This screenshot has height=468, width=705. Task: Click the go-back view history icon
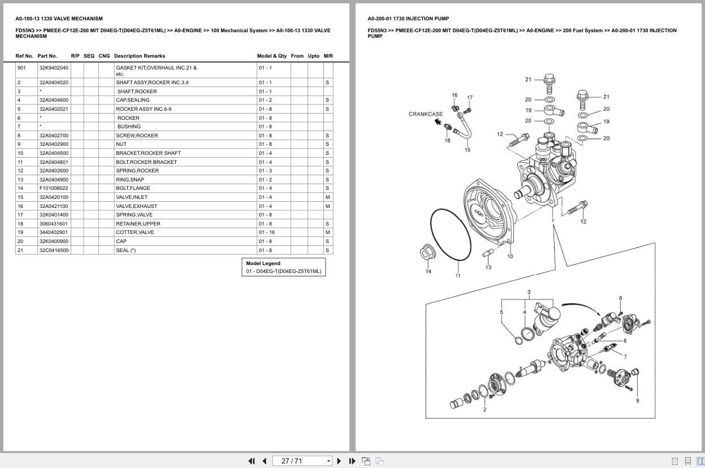[366, 461]
